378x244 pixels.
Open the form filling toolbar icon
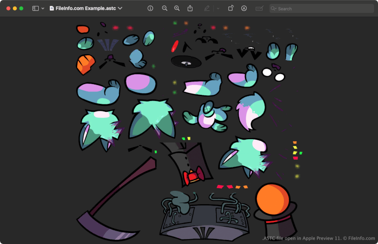click(x=259, y=8)
